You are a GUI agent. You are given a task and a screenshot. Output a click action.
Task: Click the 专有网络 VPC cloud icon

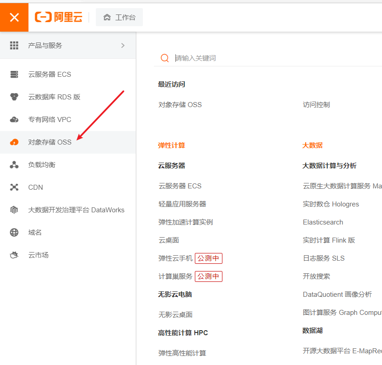14,120
